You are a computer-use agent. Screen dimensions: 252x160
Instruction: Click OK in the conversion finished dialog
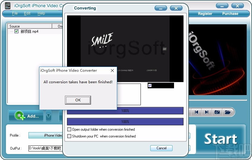[x=78, y=100]
